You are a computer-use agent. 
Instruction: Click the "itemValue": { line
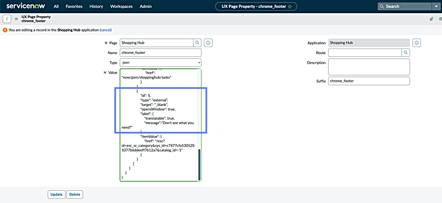click(151, 136)
